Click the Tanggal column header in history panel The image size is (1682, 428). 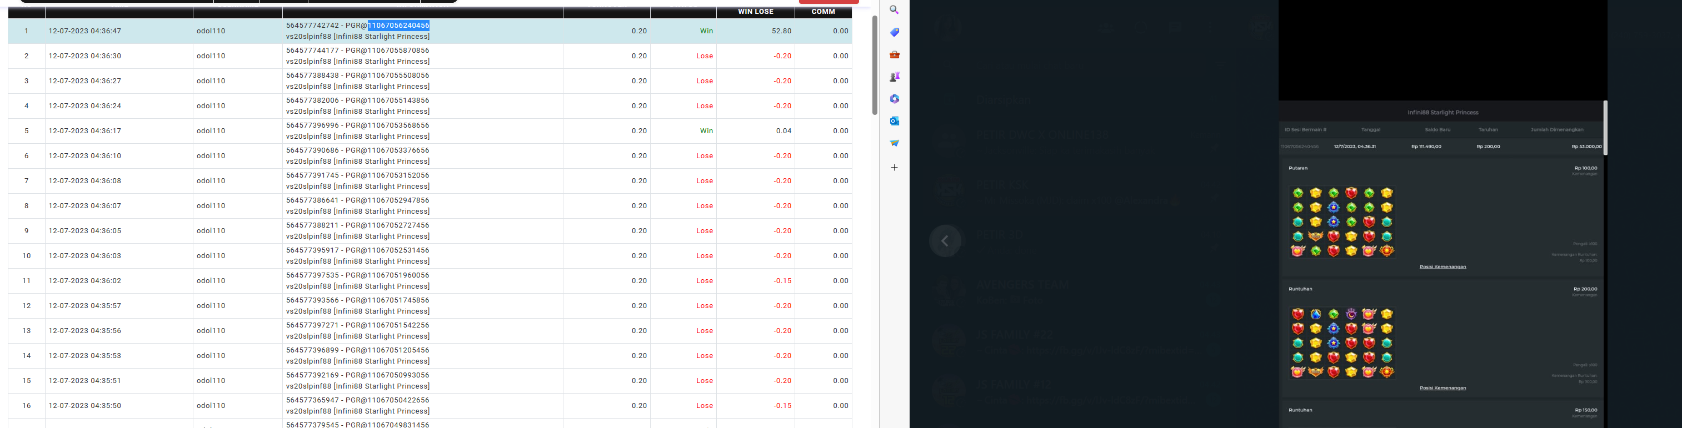tap(1370, 129)
